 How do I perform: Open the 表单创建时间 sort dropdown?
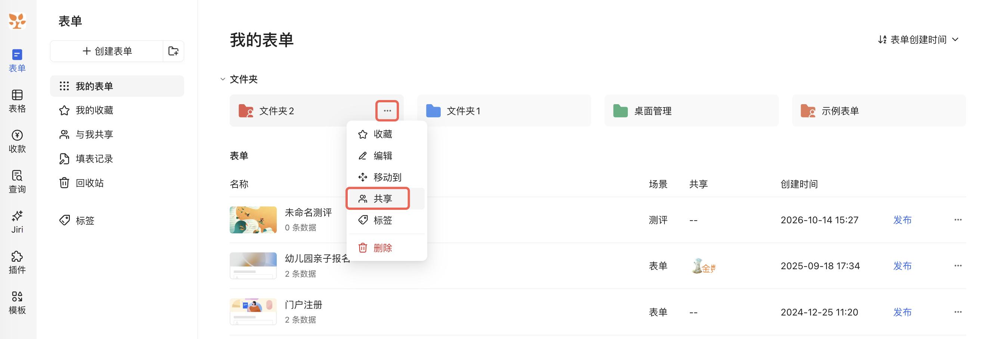(x=918, y=40)
